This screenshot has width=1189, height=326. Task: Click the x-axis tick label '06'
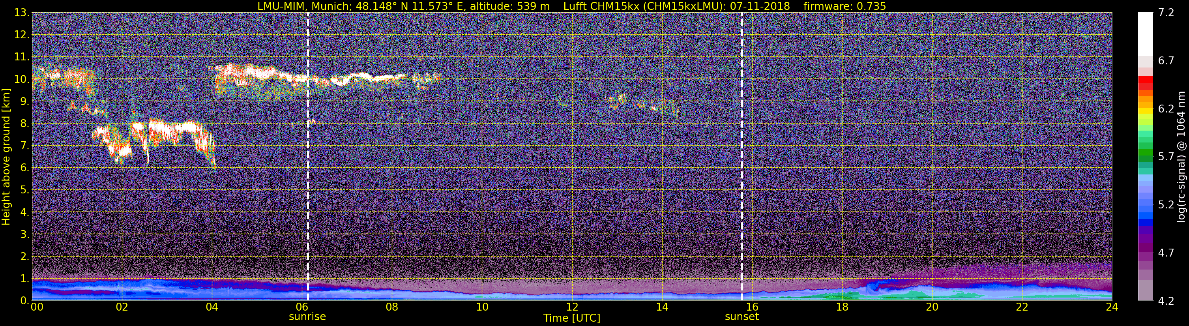pos(302,307)
